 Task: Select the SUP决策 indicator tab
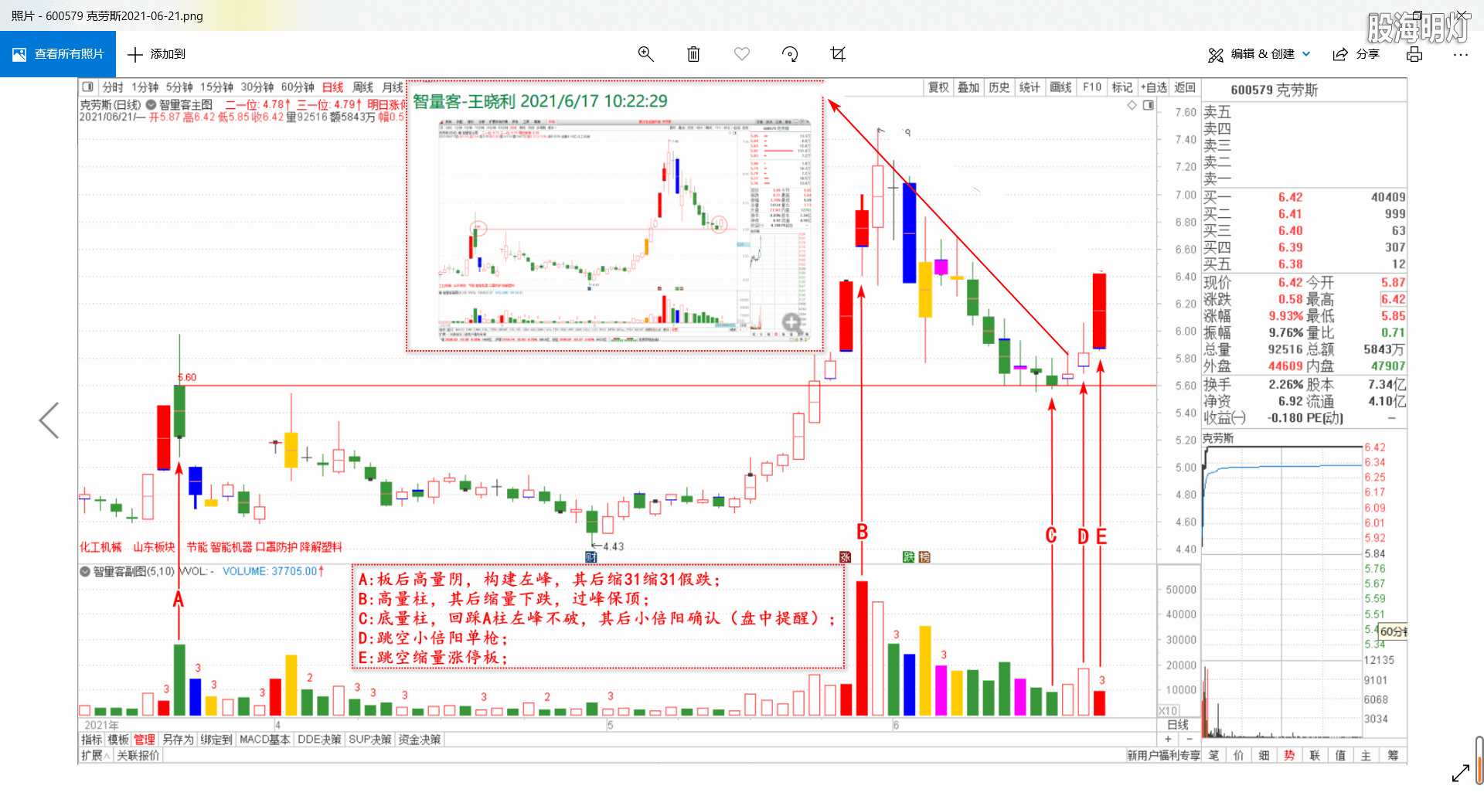pos(370,740)
